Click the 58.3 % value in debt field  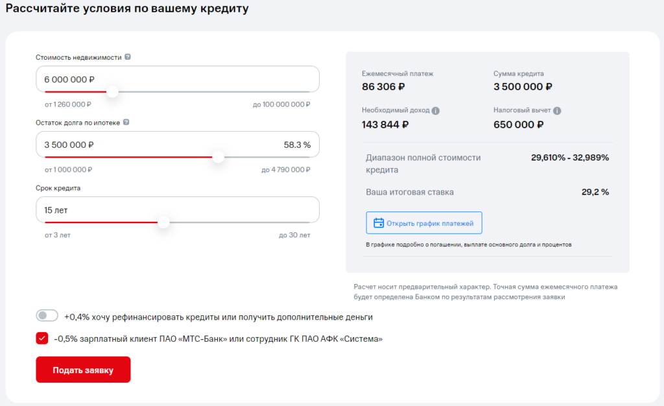pyautogui.click(x=297, y=145)
